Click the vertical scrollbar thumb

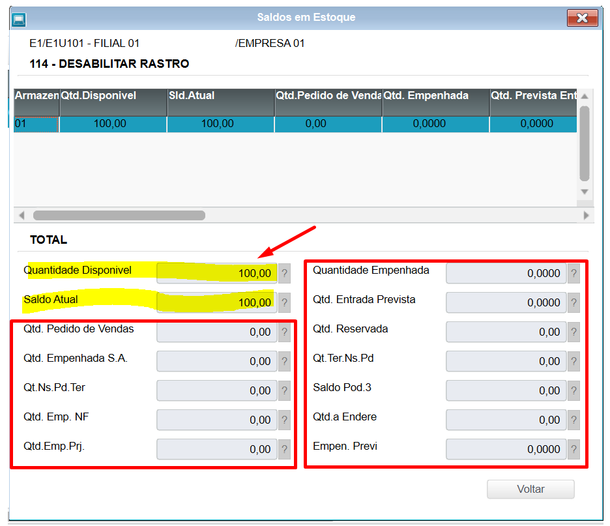[585, 143]
